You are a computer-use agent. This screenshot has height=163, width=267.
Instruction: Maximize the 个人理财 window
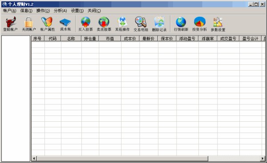coord(256,4)
